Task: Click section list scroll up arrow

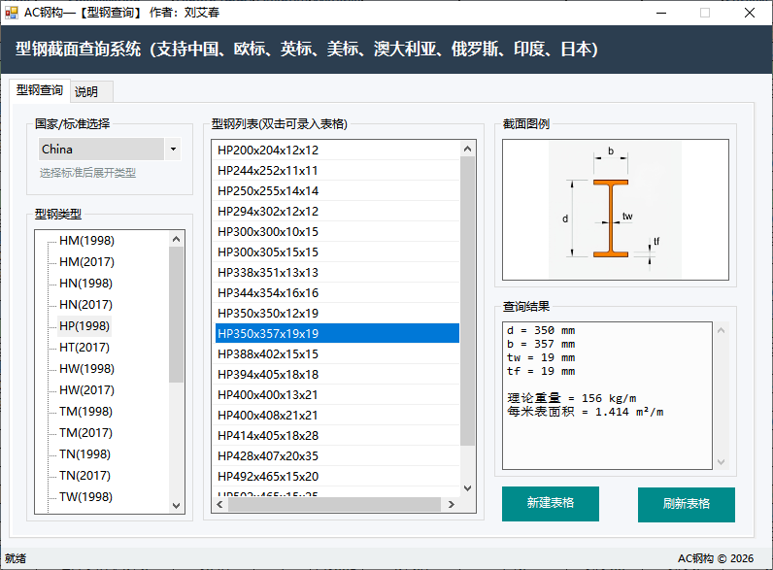Action: tap(467, 149)
